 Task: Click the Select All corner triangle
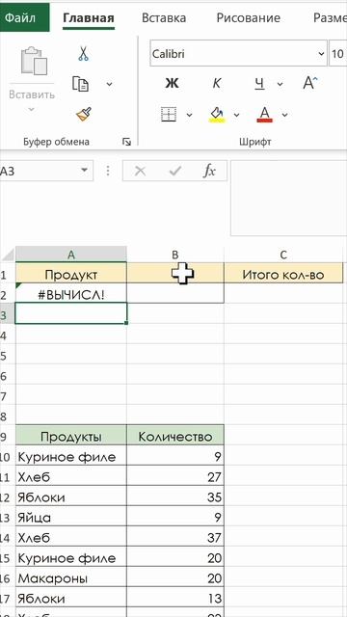click(x=8, y=255)
